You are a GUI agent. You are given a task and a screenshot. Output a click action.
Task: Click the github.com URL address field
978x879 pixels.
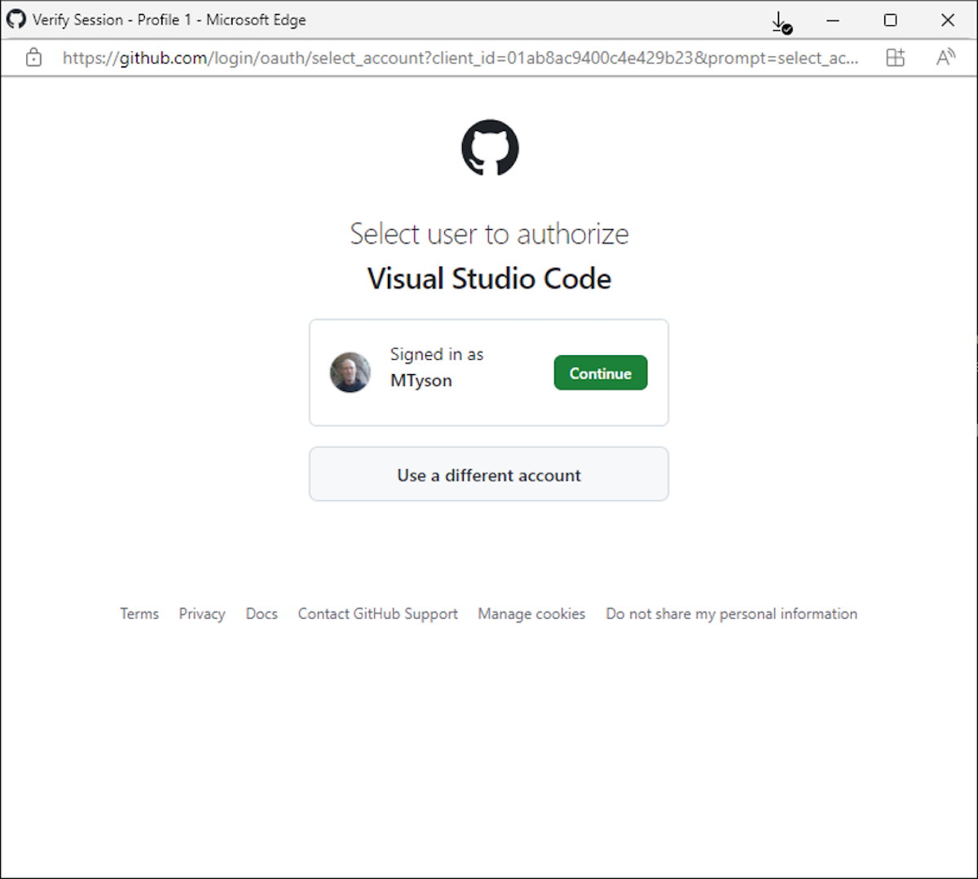click(x=460, y=58)
